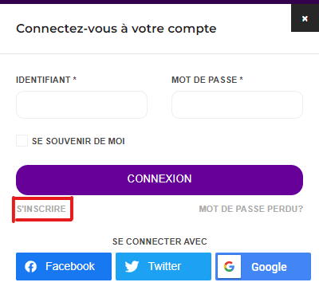Click the SE SOUVENIR DE MOI label text
Screen dimensions: 319x294
[78, 141]
